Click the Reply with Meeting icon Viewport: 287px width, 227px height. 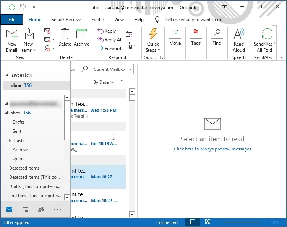129,34
